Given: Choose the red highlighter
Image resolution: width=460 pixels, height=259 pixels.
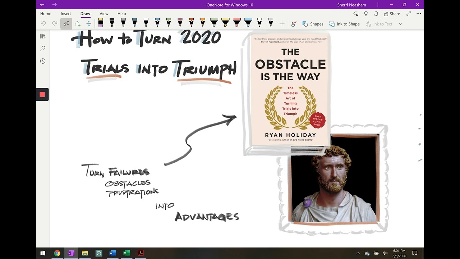Looking at the screenshot, I should coord(236,23).
